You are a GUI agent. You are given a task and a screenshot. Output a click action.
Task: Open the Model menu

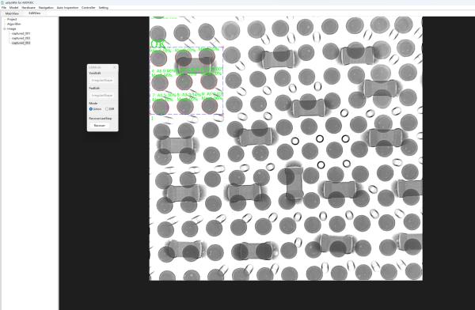coord(13,8)
